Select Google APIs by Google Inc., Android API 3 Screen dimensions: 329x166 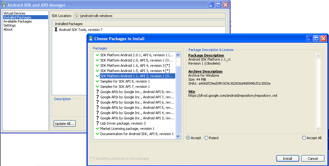pyautogui.click(x=135, y=118)
